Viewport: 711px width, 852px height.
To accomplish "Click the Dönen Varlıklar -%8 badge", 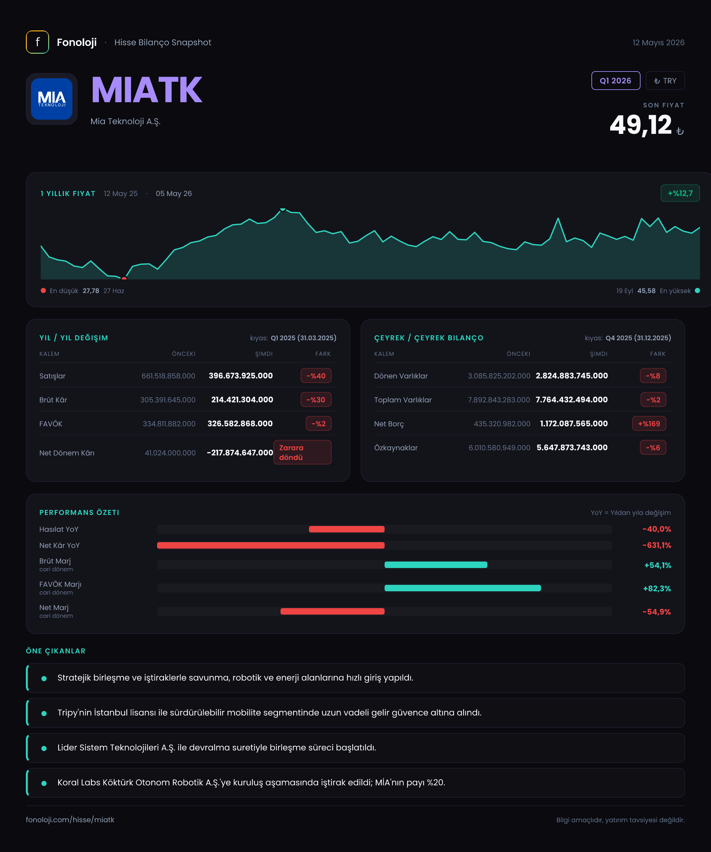I will [x=653, y=376].
